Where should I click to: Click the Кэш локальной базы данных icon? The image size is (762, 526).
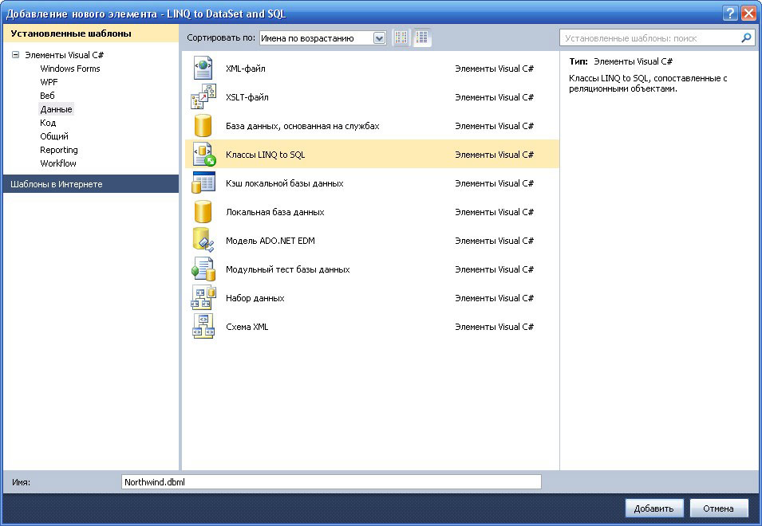pos(203,183)
